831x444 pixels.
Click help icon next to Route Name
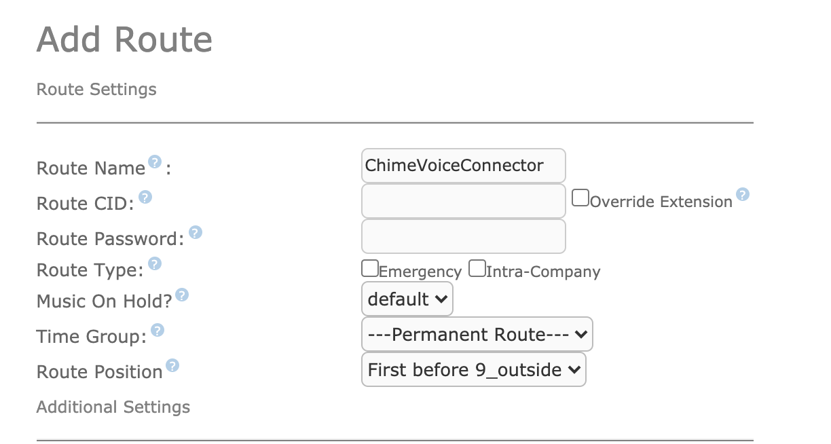coord(155,162)
